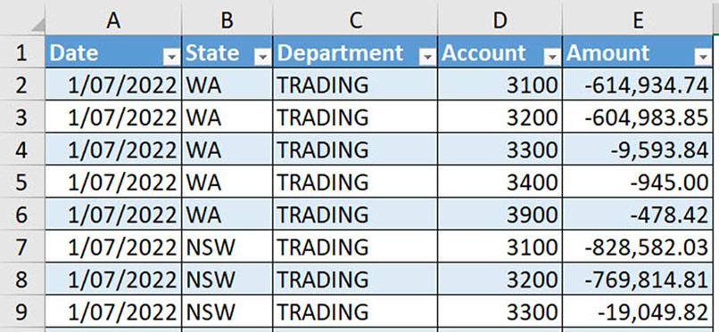Click the Select All corner triangle
The height and width of the screenshot is (332, 719).
[x=37, y=25]
